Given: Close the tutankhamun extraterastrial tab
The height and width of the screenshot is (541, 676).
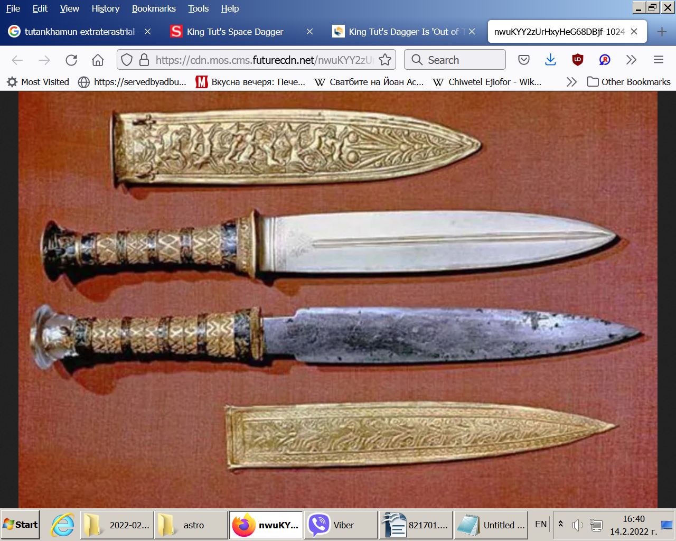Looking at the screenshot, I should click(148, 32).
